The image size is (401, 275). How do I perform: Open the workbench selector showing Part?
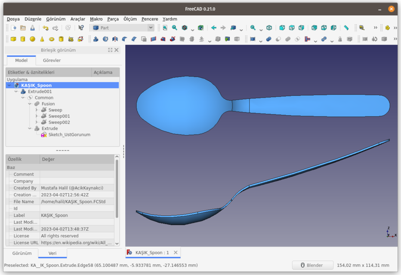123,27
